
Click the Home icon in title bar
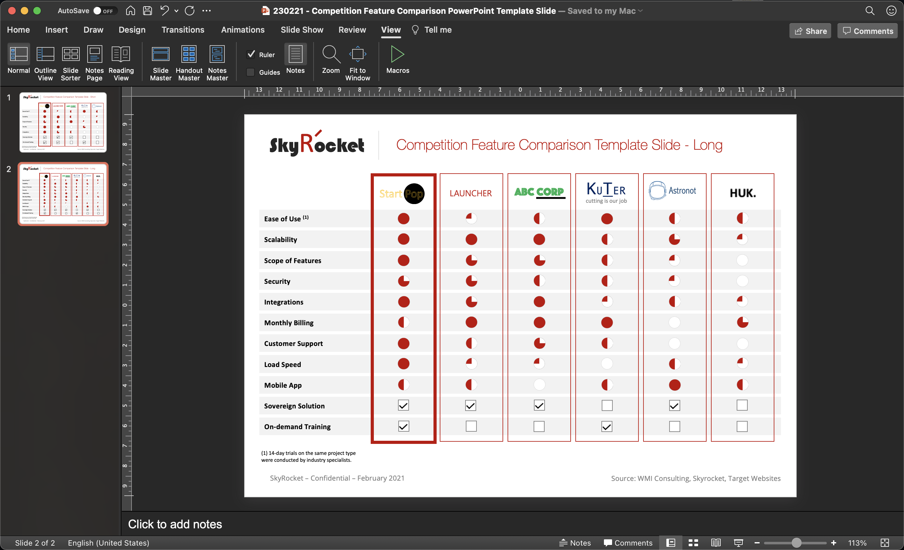pyautogui.click(x=130, y=11)
